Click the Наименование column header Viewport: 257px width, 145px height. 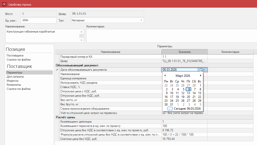pos(110,52)
